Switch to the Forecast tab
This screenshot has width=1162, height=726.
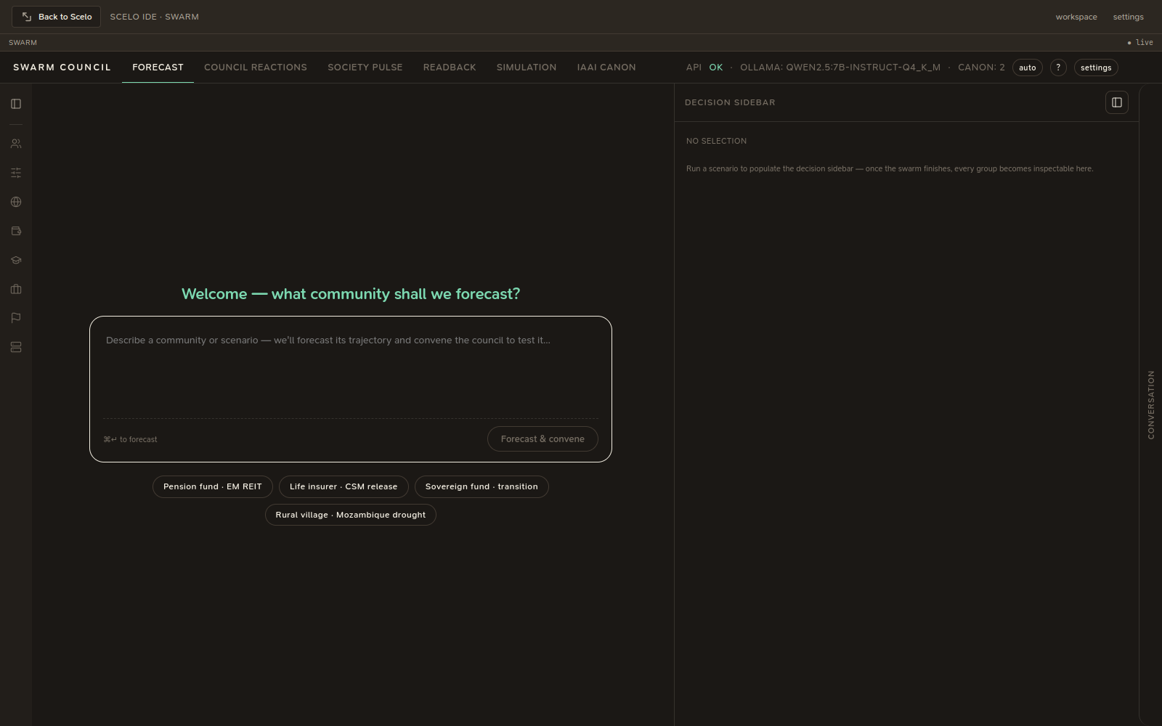pos(158,68)
